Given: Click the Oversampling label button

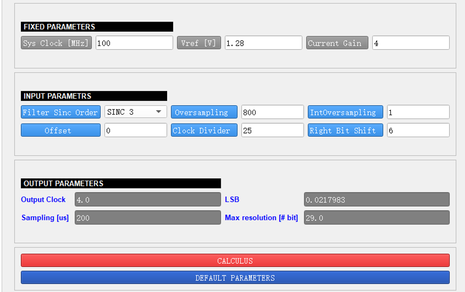Looking at the screenshot, I should (204, 112).
